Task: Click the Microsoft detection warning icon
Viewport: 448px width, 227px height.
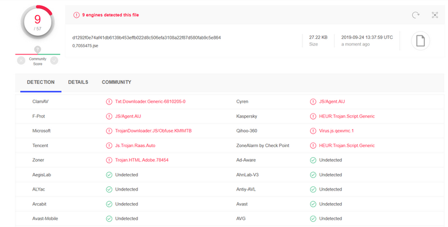Action: click(109, 131)
